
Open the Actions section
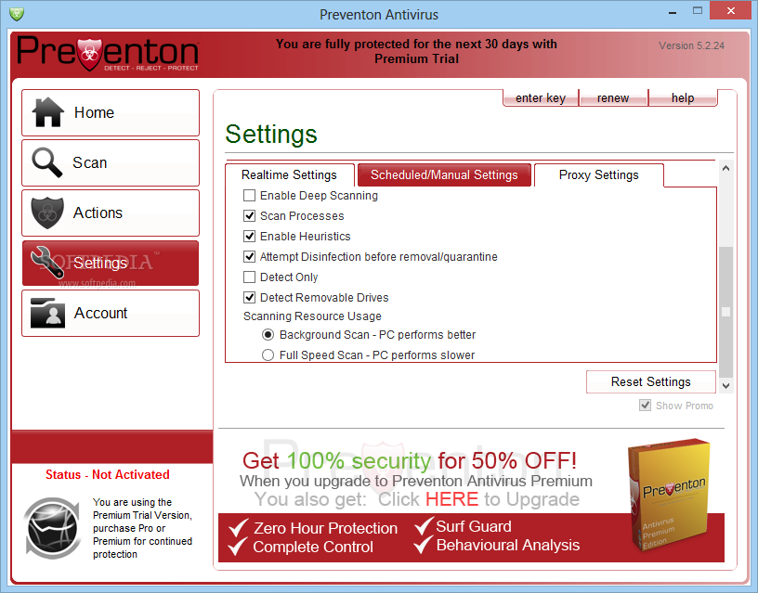pyautogui.click(x=111, y=213)
